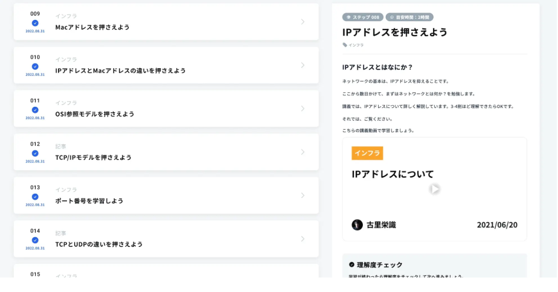Toggle the completed checkmark for step 011
Viewport: 558px width, 292px height.
pyautogui.click(x=35, y=110)
